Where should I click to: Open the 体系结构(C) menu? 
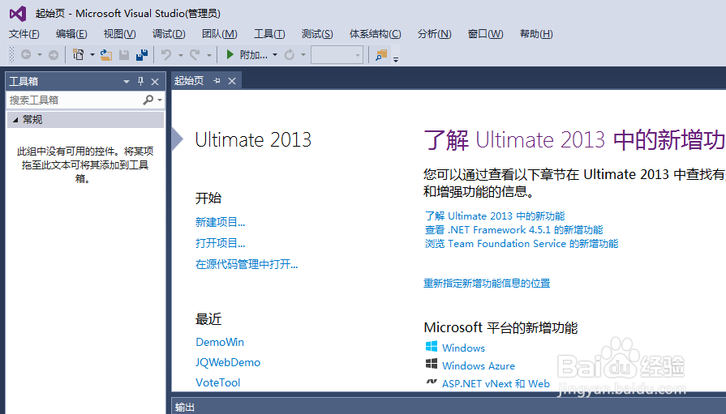[375, 34]
